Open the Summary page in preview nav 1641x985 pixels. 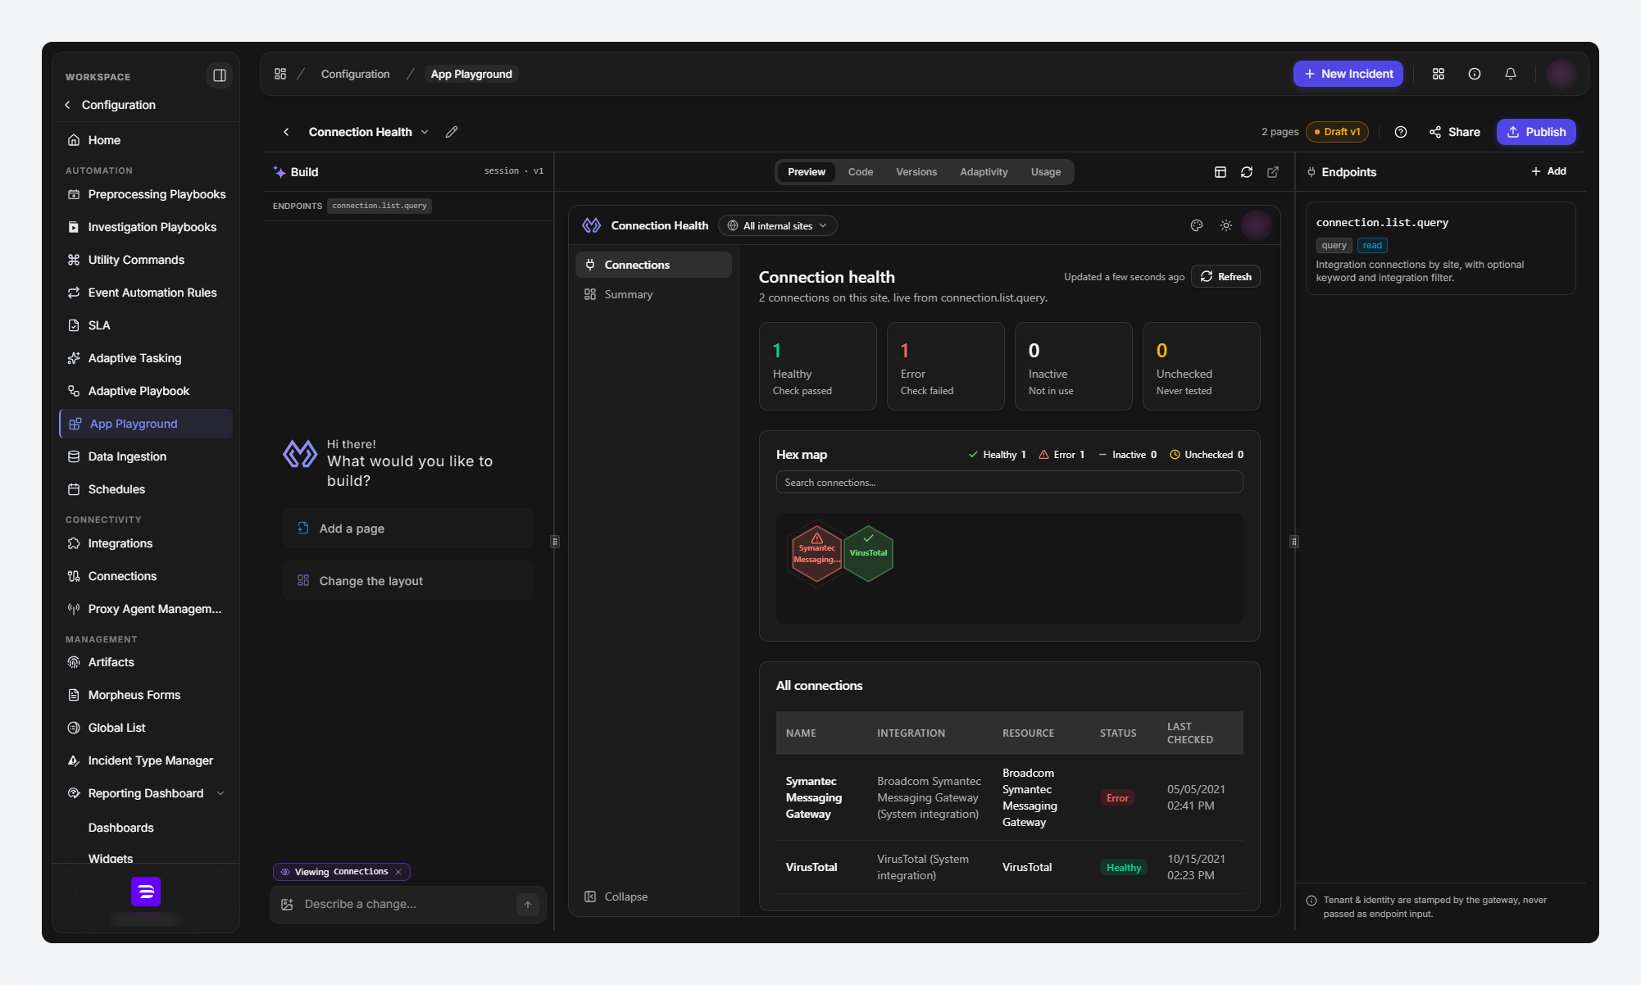(653, 294)
